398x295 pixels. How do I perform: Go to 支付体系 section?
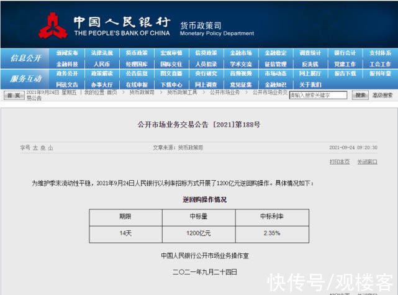380,53
